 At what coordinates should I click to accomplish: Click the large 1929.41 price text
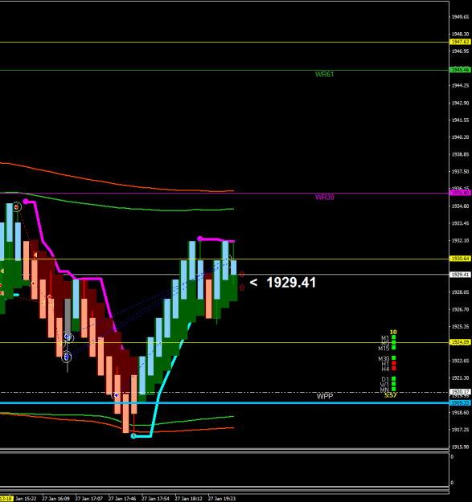291,283
